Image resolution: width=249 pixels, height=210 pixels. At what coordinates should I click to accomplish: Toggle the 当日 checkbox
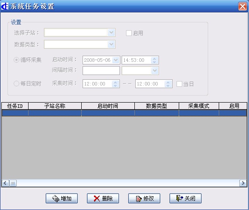coord(179,84)
